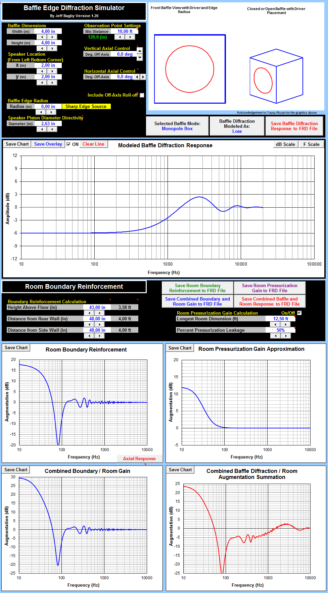The width and height of the screenshot is (328, 593).
Task: Select the Mic Distance value field
Action: click(x=125, y=31)
